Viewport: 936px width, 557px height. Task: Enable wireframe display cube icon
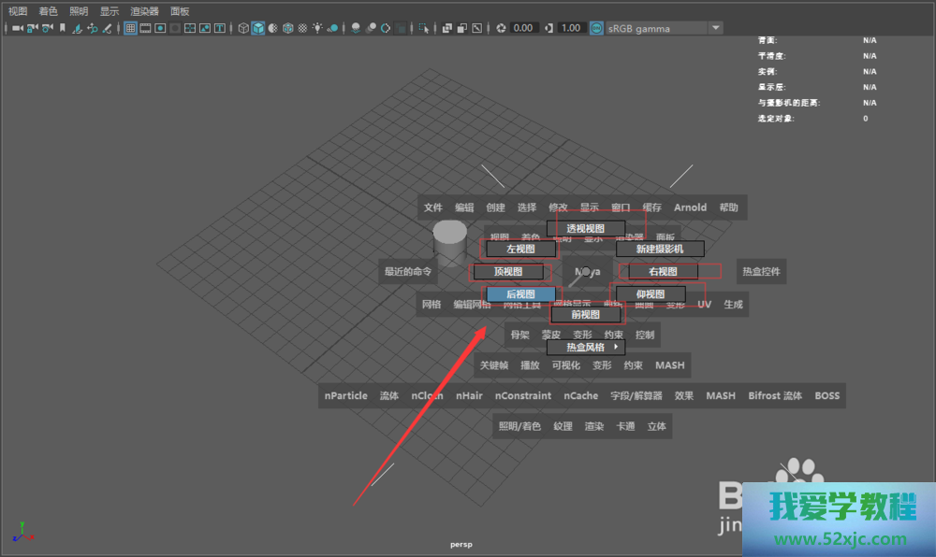click(x=243, y=28)
